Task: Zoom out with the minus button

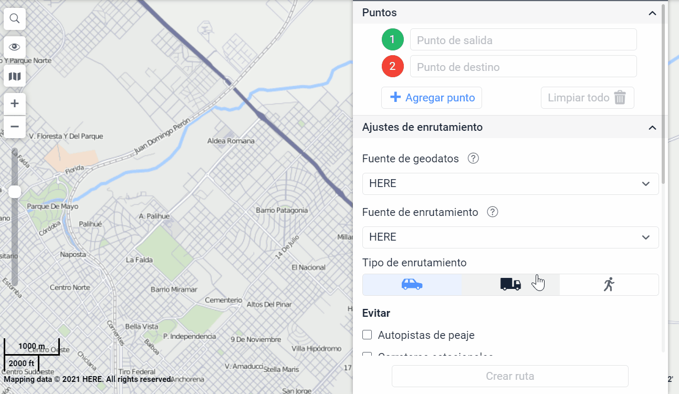Action: point(15,127)
